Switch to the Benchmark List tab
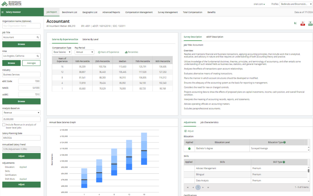Image resolution: width=313 pixels, height=196 pixels. [x=70, y=12]
